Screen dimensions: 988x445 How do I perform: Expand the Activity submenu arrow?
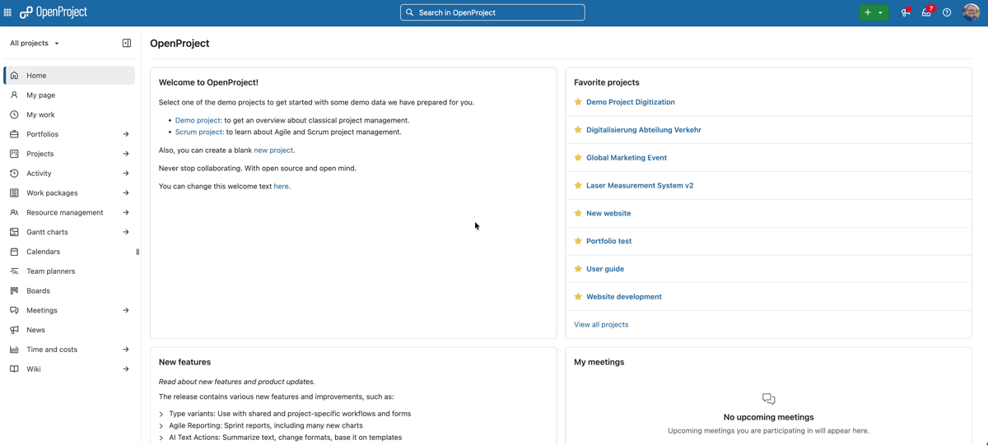click(126, 174)
